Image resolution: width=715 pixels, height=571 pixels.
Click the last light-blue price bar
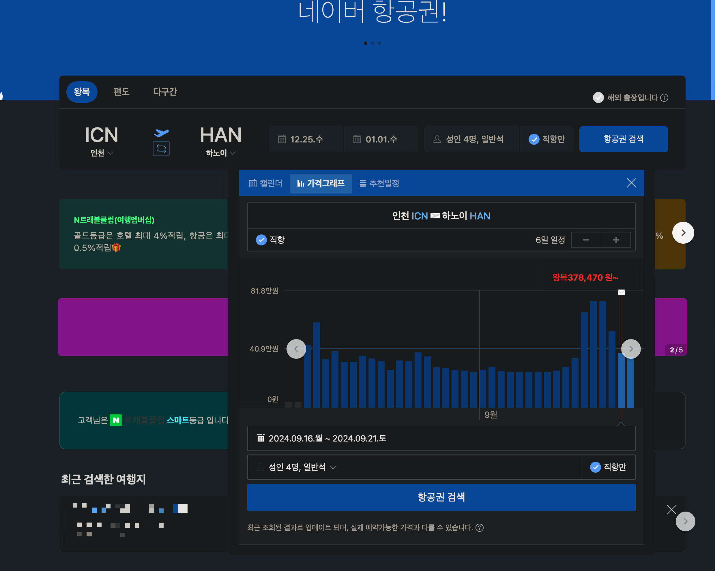click(x=630, y=383)
